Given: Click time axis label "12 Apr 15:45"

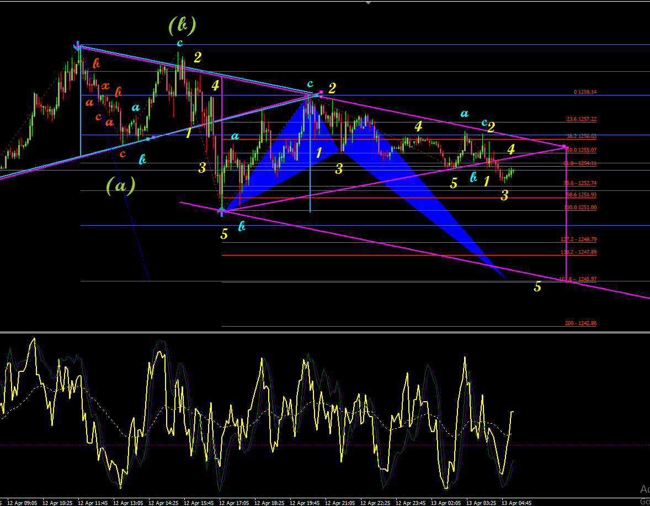Looking at the screenshot, I should (199, 503).
